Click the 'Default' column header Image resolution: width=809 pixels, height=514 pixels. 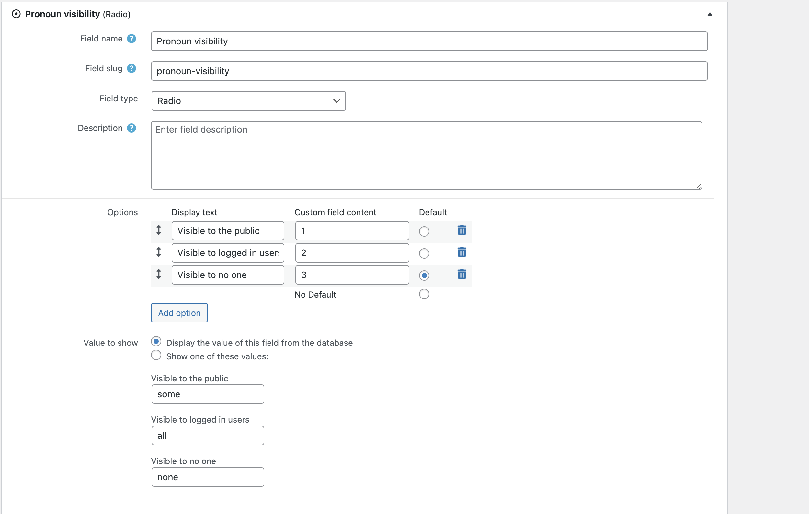tap(433, 212)
